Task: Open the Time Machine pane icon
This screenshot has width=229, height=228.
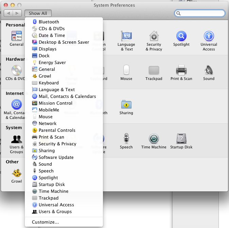Action: tap(154, 139)
